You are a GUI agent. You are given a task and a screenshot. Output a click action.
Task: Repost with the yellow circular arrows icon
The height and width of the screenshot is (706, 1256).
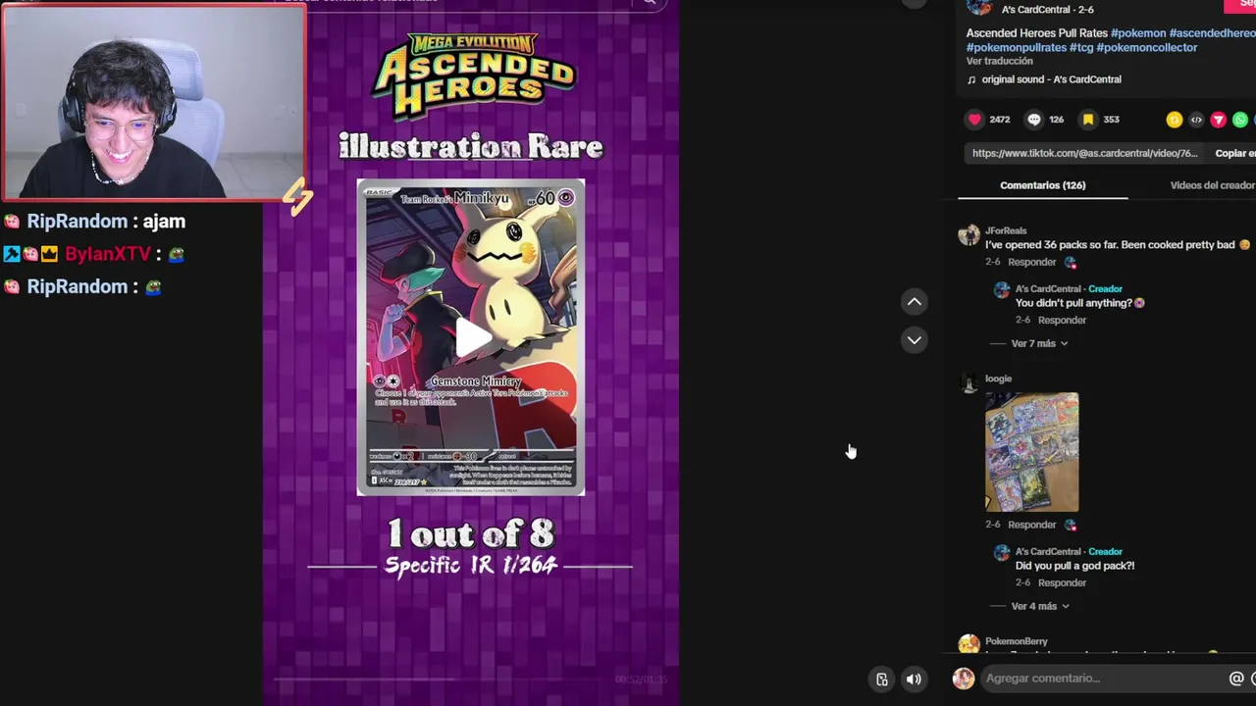click(x=1175, y=120)
